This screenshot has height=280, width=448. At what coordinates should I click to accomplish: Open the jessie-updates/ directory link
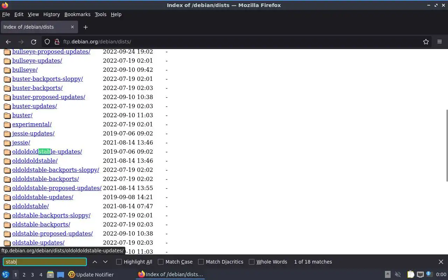click(x=33, y=133)
